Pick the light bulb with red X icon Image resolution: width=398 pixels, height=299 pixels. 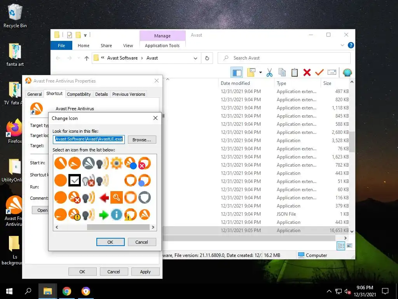[89, 180]
